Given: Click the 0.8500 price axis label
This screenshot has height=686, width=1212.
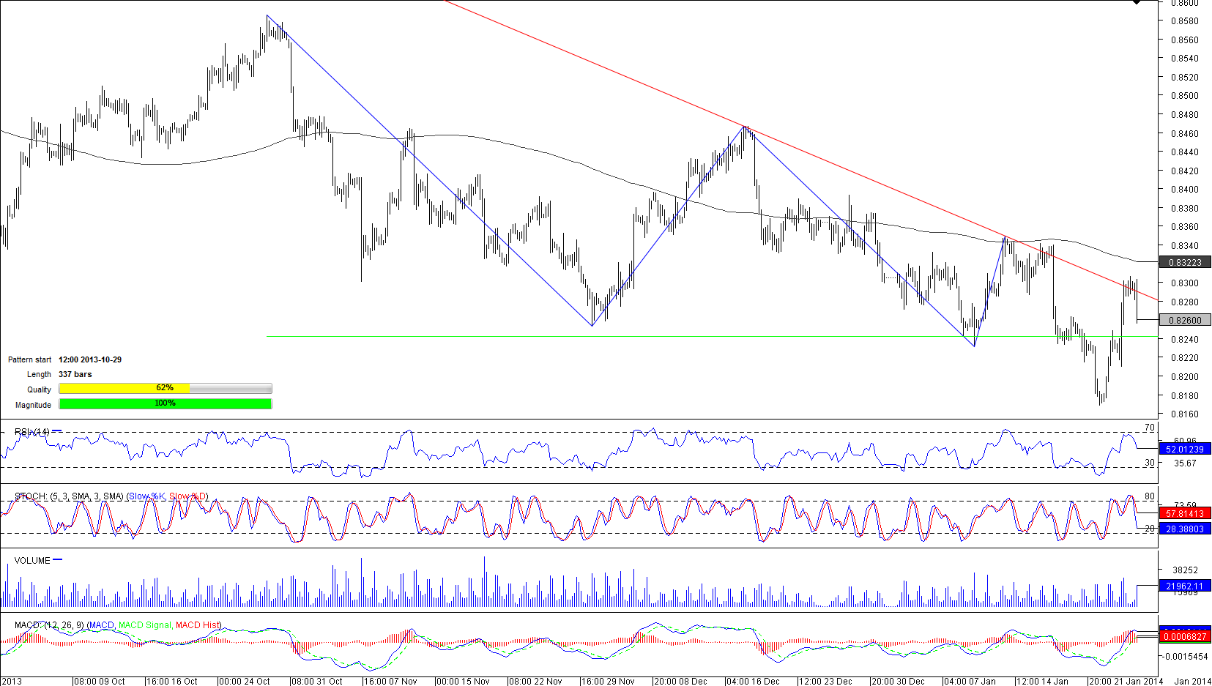Looking at the screenshot, I should point(1184,96).
